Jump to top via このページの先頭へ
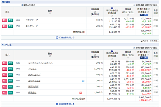The width and height of the screenshot is (161, 107). pyautogui.click(x=150, y=41)
